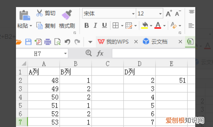Open the draw border dropdown arrow

(136, 26)
